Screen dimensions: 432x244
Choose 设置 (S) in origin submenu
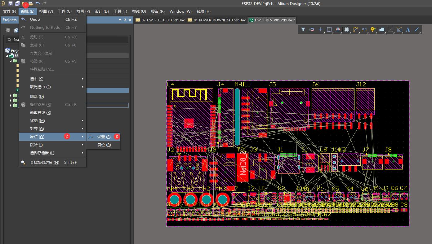coord(103,137)
